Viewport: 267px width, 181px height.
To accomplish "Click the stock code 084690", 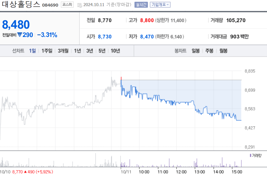I will tap(50, 5).
